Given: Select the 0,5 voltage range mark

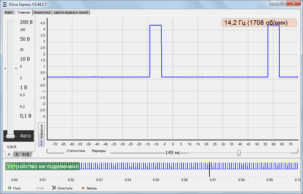Looking at the screenshot, I should [x=22, y=95].
